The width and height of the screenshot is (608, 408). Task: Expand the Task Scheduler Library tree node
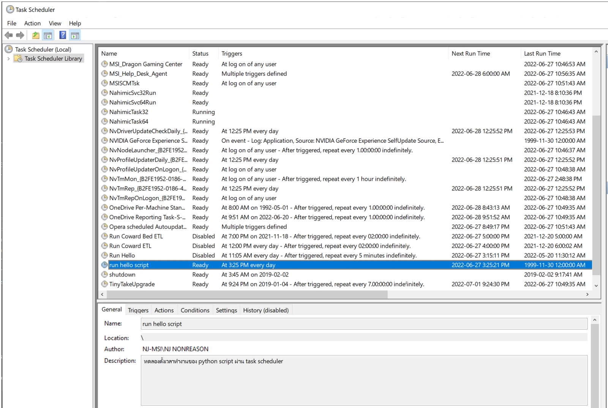pyautogui.click(x=8, y=59)
